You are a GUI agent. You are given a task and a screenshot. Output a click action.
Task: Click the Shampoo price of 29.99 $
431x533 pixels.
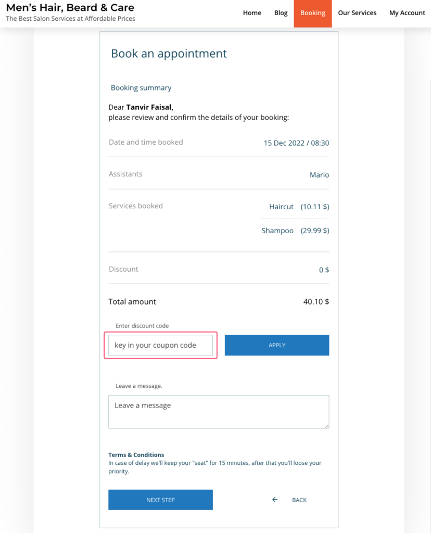(314, 230)
